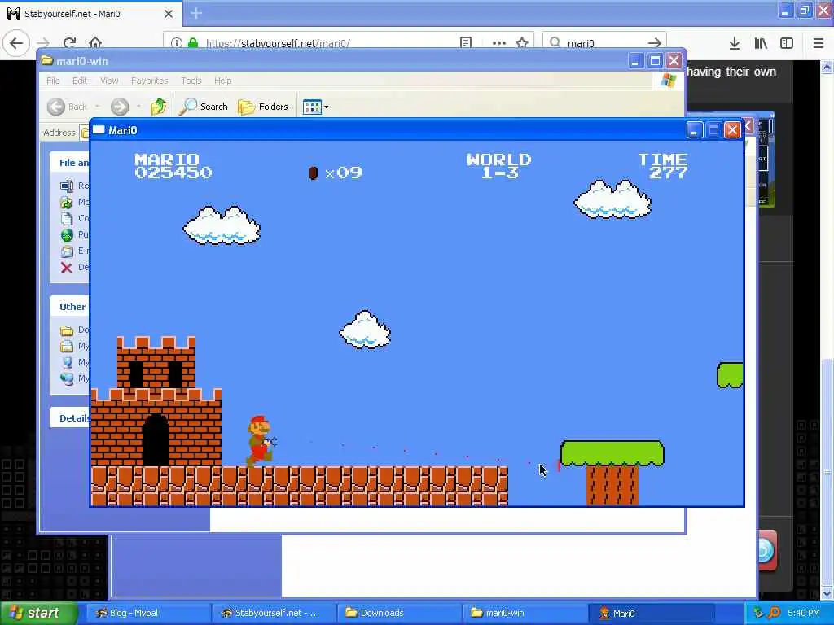Open Firefox home page
The image size is (834, 625).
[94, 42]
